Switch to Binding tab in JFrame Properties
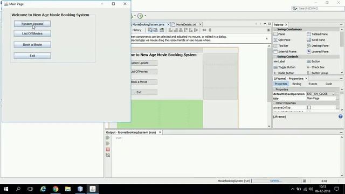 coord(296,84)
